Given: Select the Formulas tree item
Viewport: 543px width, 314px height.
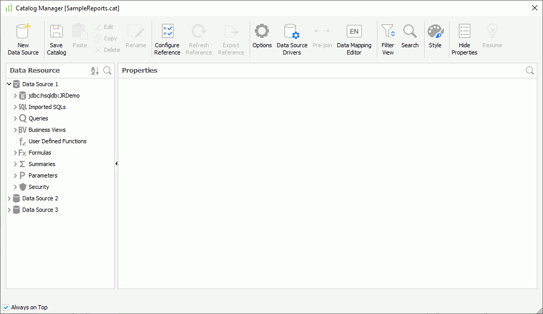Looking at the screenshot, I should [x=40, y=153].
